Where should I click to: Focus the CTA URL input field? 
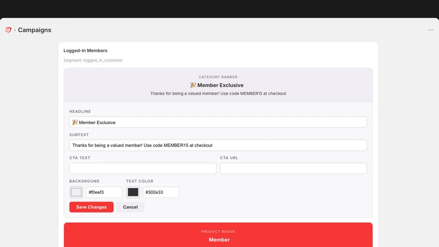pyautogui.click(x=294, y=169)
